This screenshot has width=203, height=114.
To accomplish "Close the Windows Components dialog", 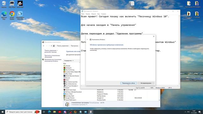I will click(x=154, y=36).
